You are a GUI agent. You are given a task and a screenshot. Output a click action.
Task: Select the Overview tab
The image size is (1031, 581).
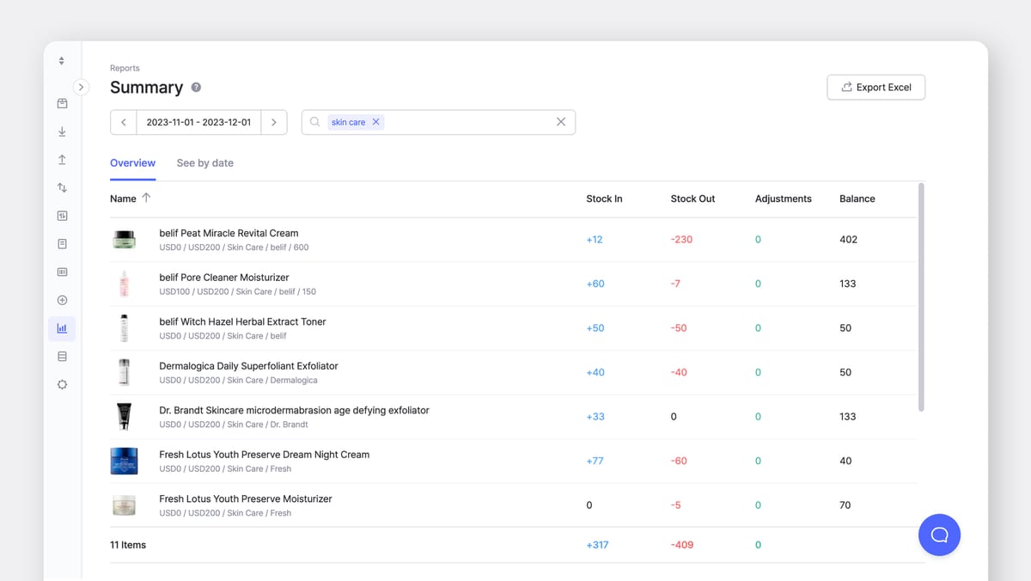(x=132, y=163)
